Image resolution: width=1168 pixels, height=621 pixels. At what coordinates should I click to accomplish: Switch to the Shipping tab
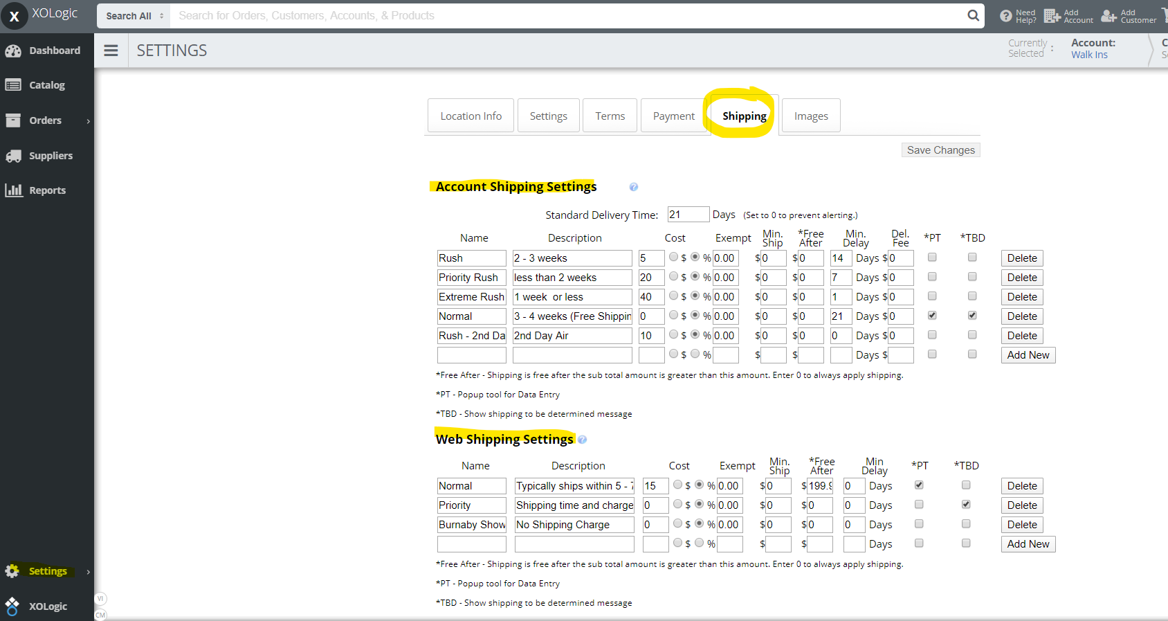tap(745, 116)
